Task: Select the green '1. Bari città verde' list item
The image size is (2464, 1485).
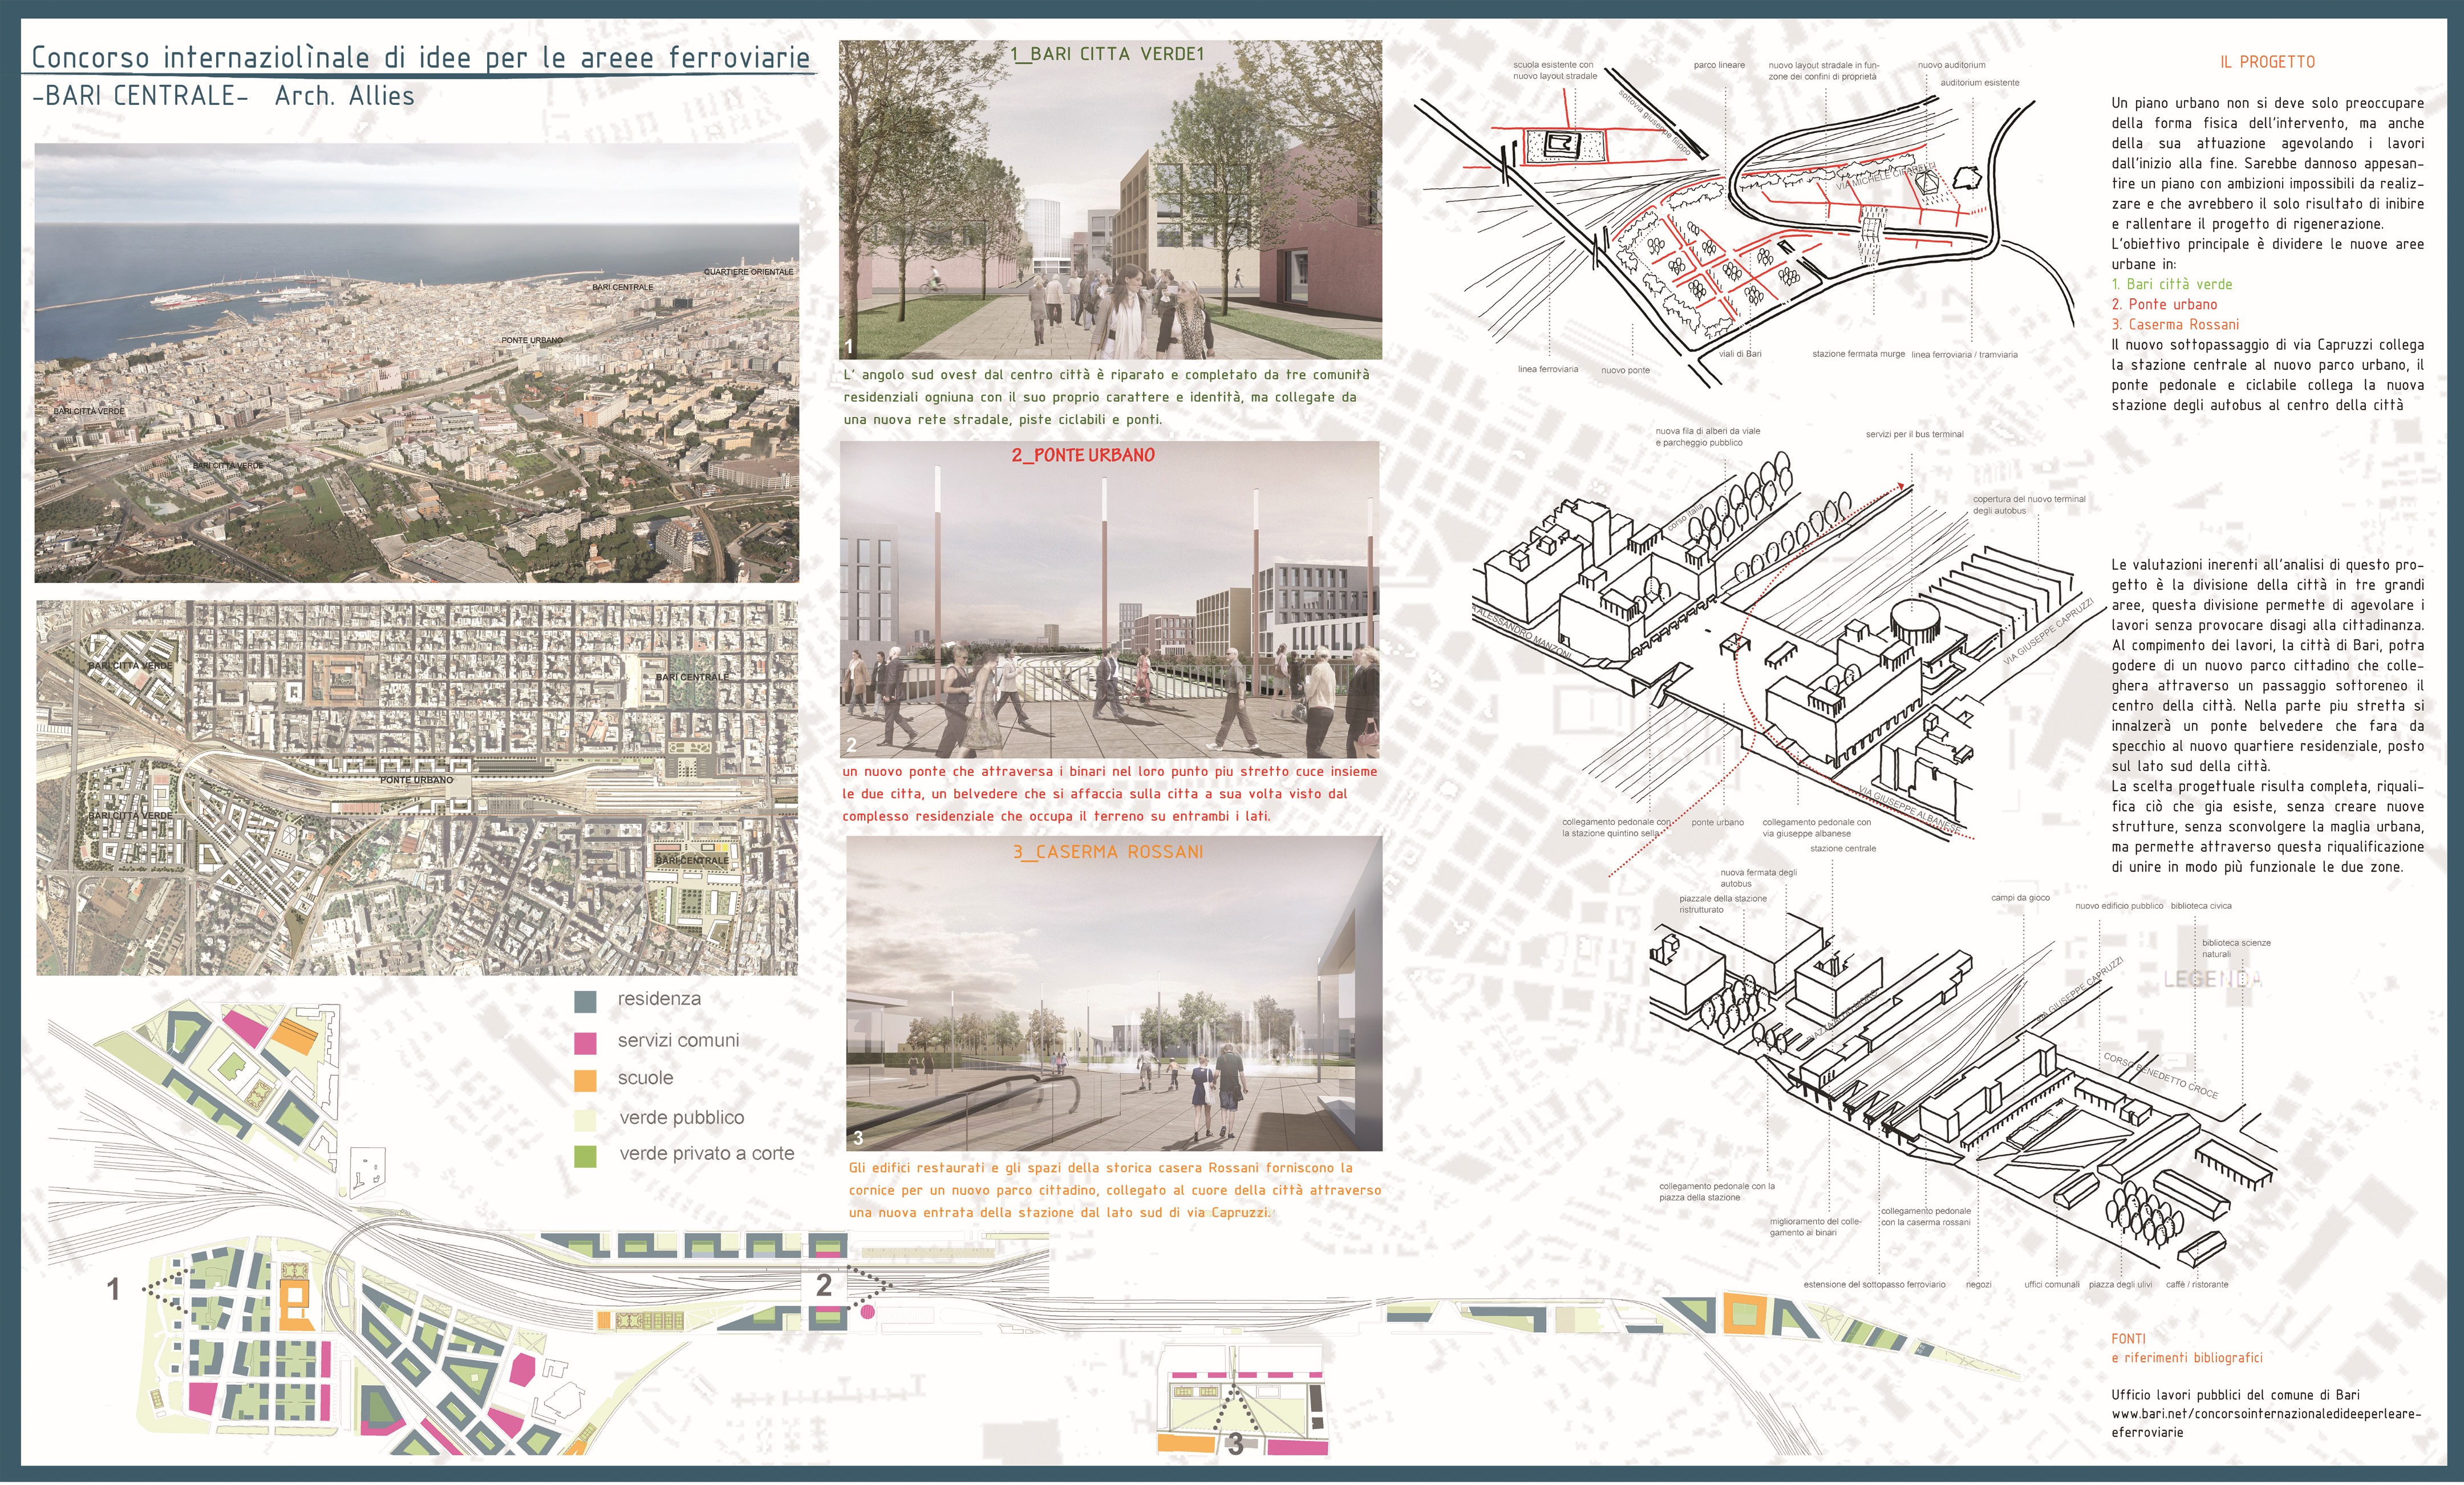Action: click(2171, 284)
